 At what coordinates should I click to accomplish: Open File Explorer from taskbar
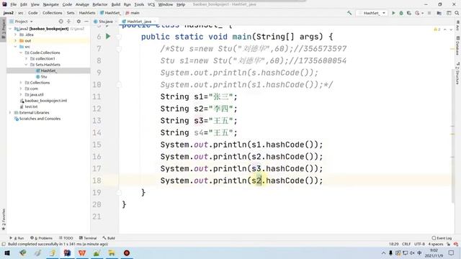click(112, 253)
